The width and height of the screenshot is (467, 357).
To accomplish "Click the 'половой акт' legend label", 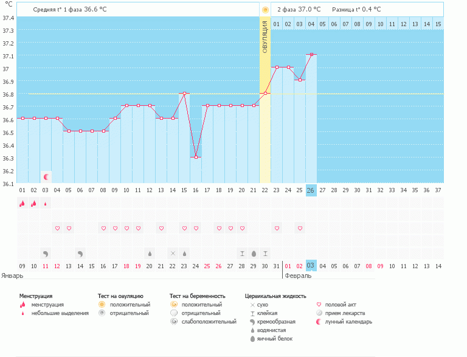I will [341, 305].
